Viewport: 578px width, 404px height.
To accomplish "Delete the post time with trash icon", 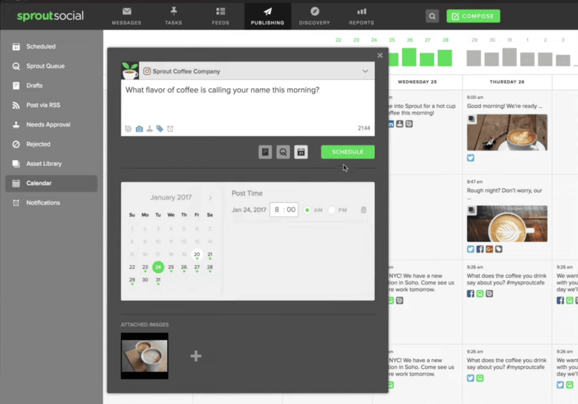I will coord(364,210).
